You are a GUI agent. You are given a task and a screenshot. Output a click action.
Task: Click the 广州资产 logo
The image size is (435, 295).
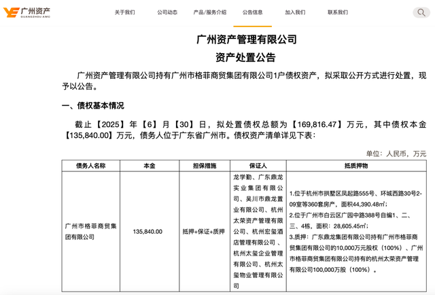click(27, 12)
